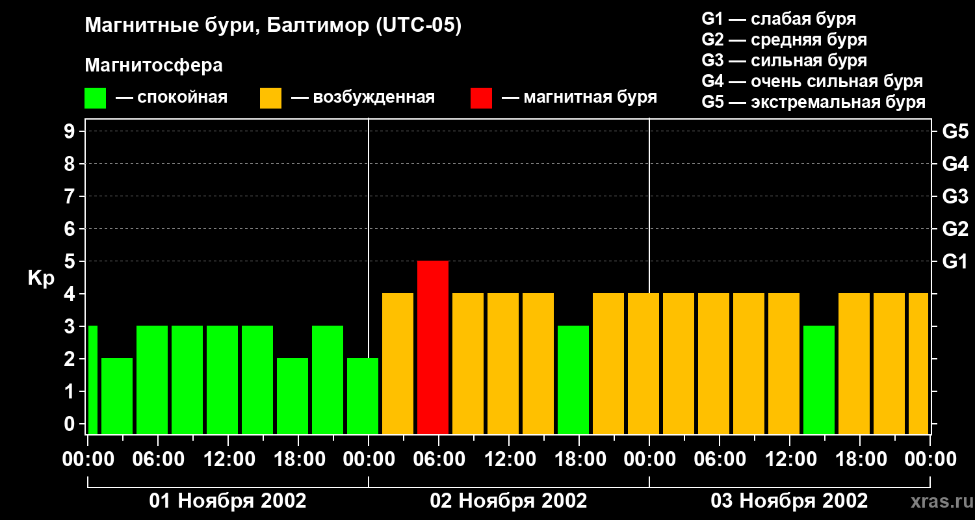This screenshot has height=520, width=975.
Task: Click the "— спокойная" legend label
Action: [171, 97]
